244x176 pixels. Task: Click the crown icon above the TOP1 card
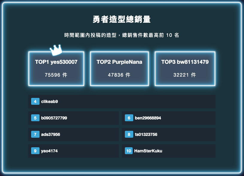[x=56, y=50]
